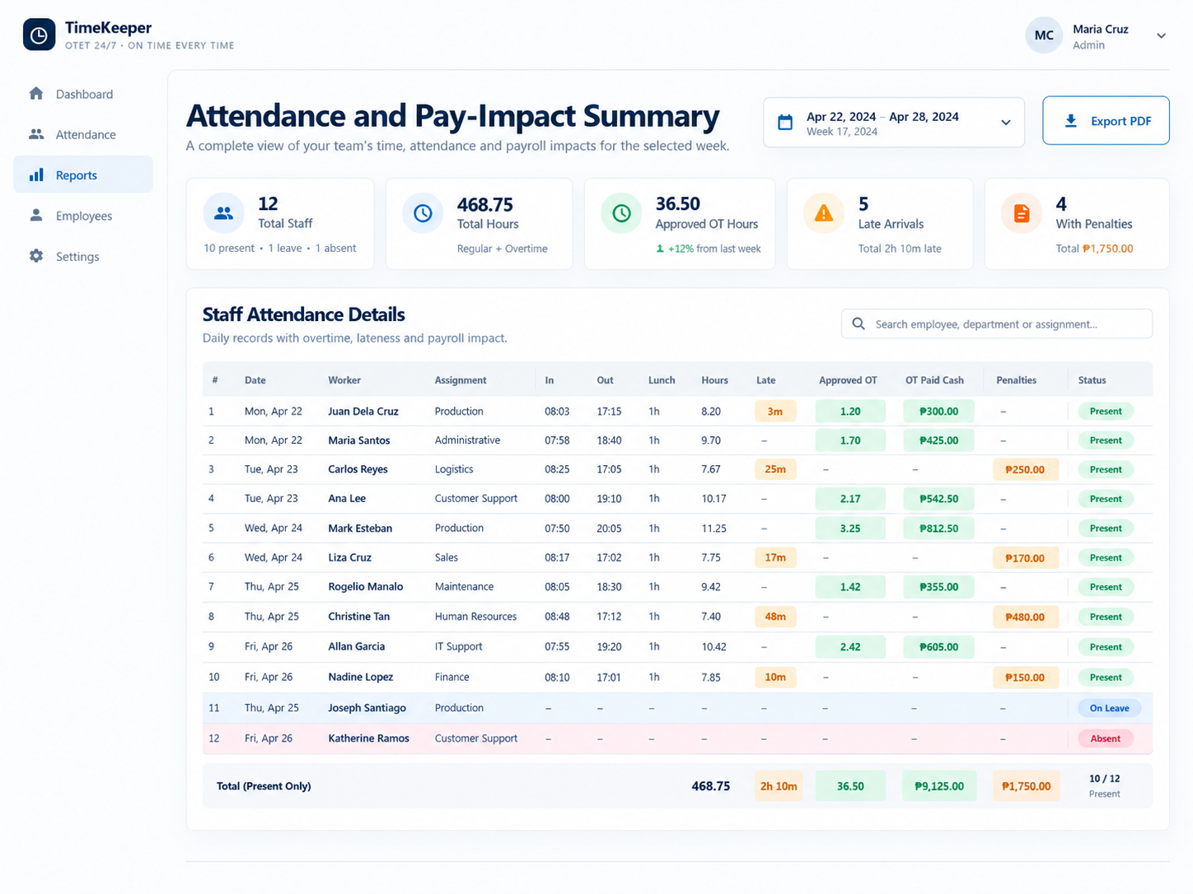Click the 1.42 approved OT for Rogelio Manalo
The height and width of the screenshot is (894, 1193).
850,587
